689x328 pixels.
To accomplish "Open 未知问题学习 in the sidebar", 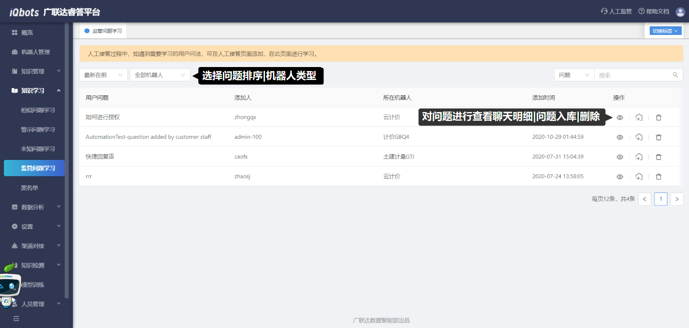I will [38, 149].
